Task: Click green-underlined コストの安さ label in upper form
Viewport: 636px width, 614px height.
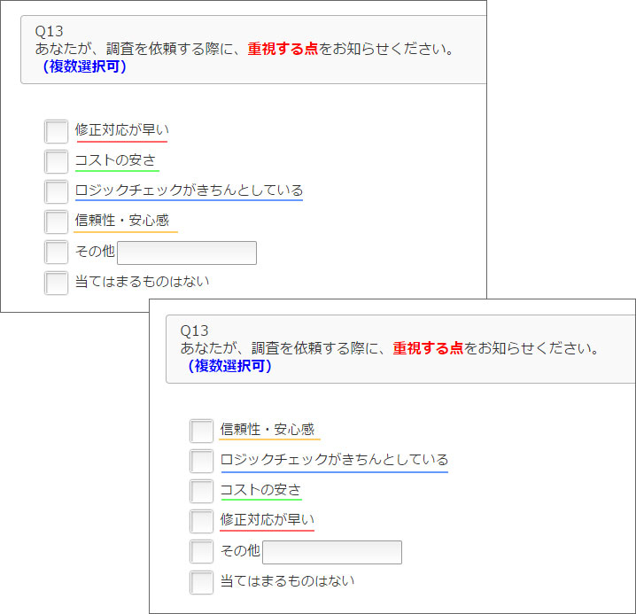Action: [116, 160]
